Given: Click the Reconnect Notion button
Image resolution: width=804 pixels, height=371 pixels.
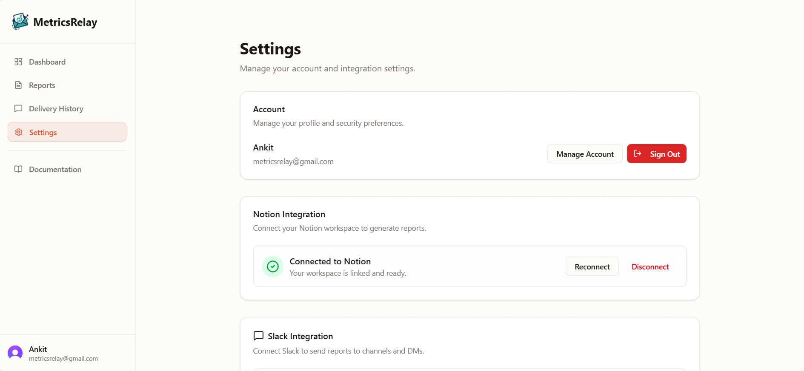Looking at the screenshot, I should [592, 266].
